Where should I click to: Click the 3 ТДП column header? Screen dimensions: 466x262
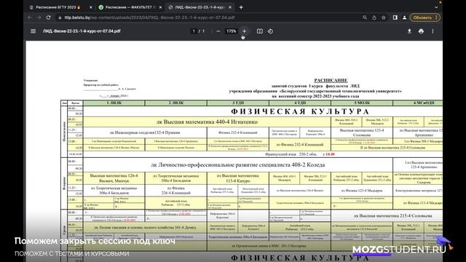click(x=238, y=103)
